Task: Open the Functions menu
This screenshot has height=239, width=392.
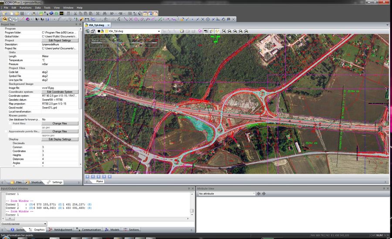Action: coord(26,7)
